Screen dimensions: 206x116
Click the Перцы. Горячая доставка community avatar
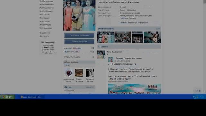pos(111,59)
